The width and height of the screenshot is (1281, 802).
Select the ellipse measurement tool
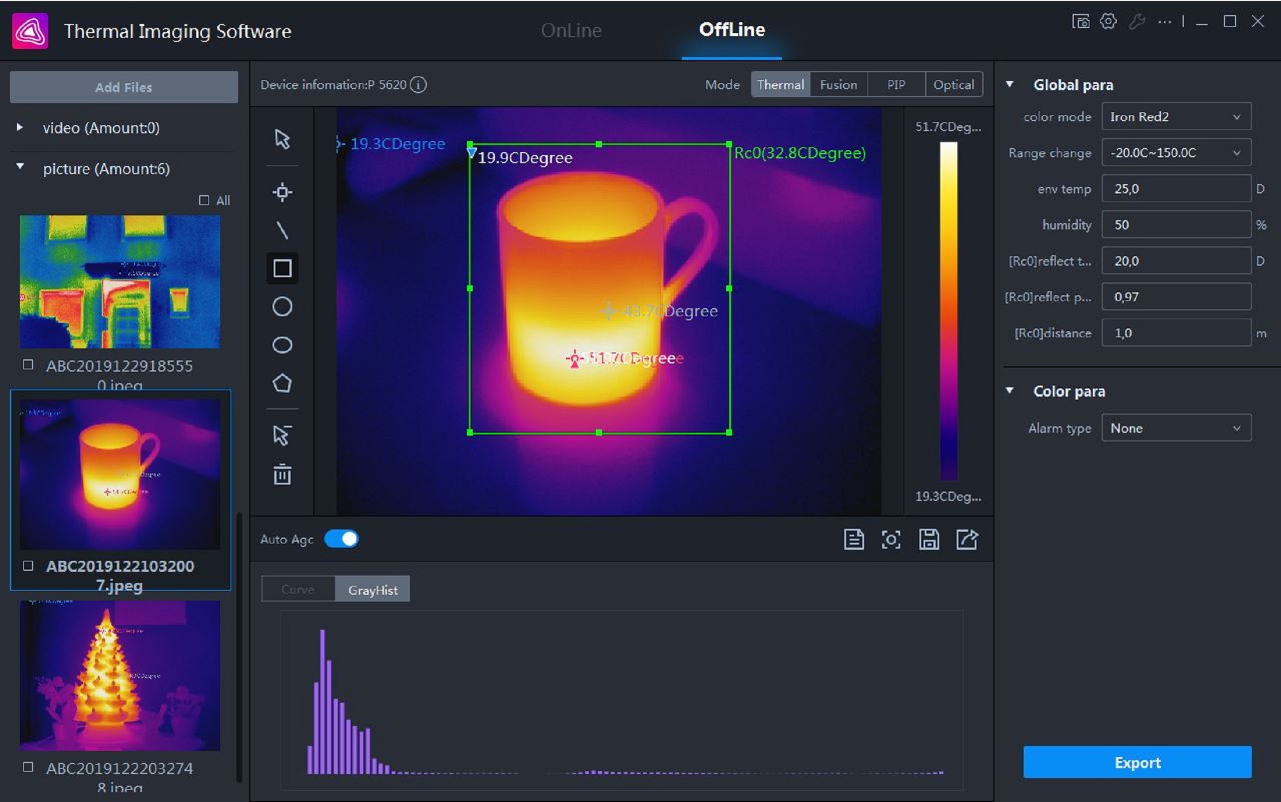tap(282, 344)
